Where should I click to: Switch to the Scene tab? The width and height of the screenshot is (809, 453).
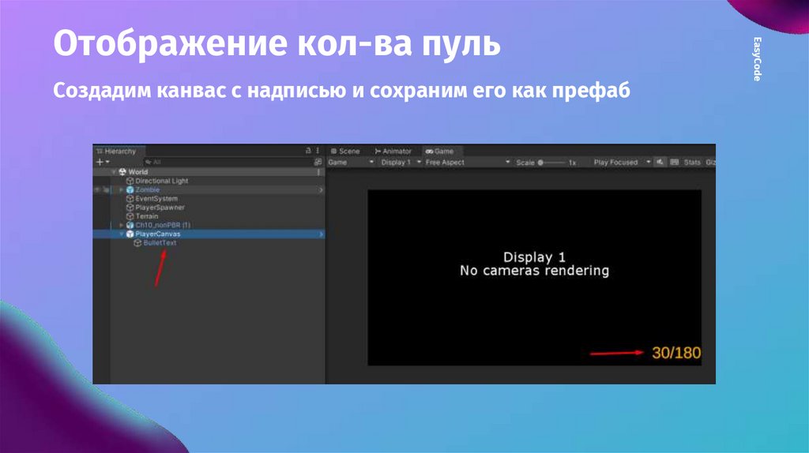click(x=345, y=151)
